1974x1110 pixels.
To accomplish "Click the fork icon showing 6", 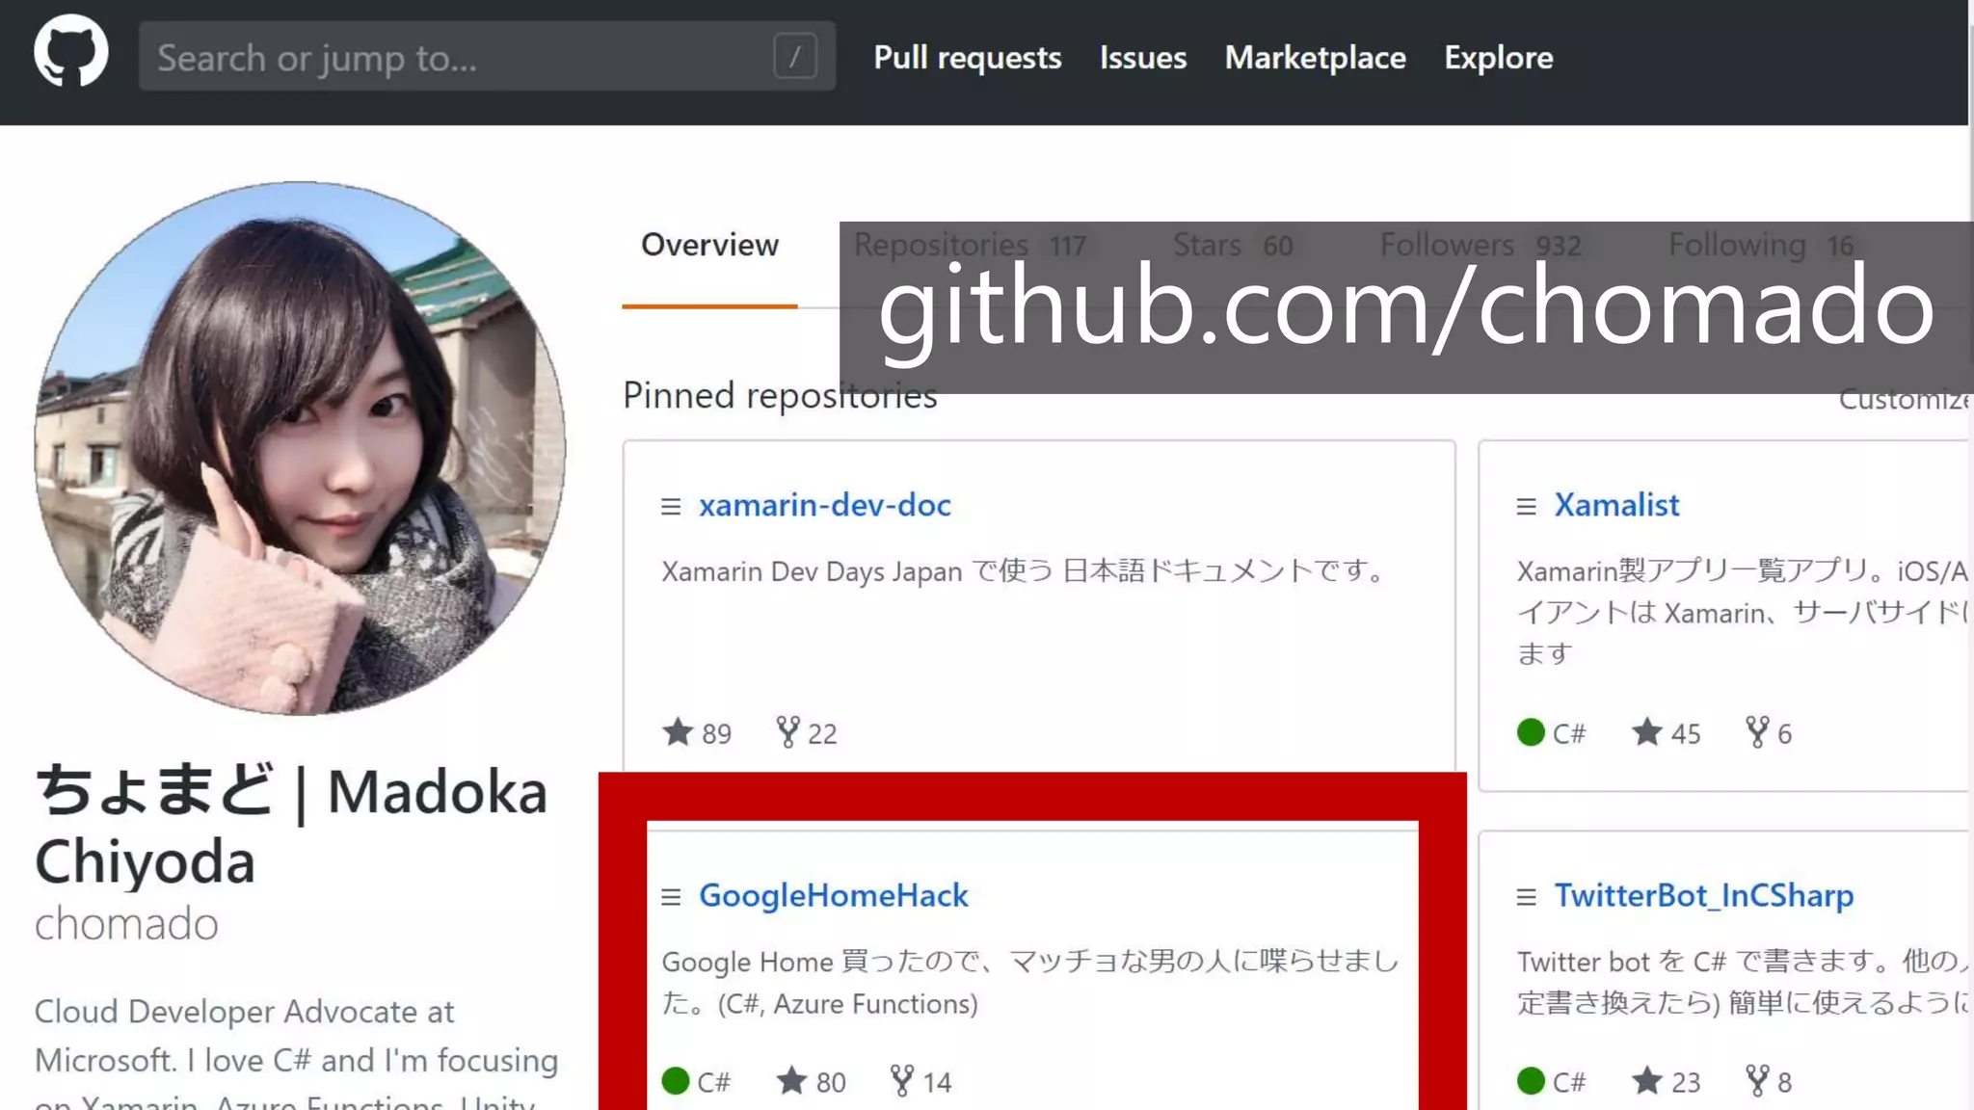I will pos(1757,732).
